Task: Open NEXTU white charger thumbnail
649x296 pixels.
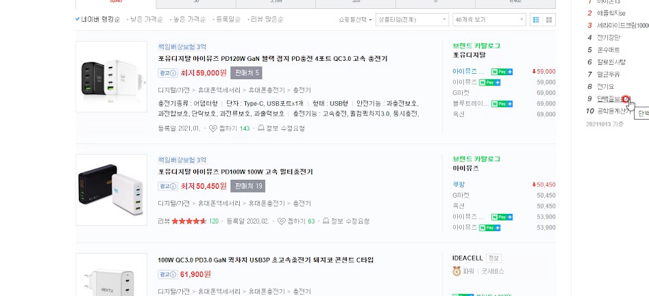Action: click(x=111, y=275)
